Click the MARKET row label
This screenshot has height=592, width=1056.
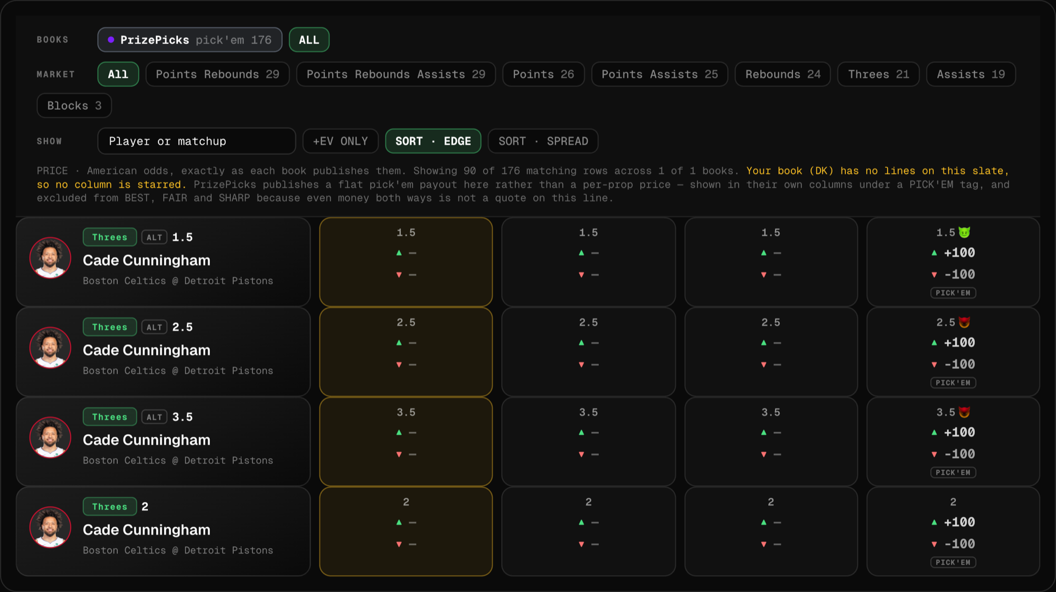pos(56,74)
